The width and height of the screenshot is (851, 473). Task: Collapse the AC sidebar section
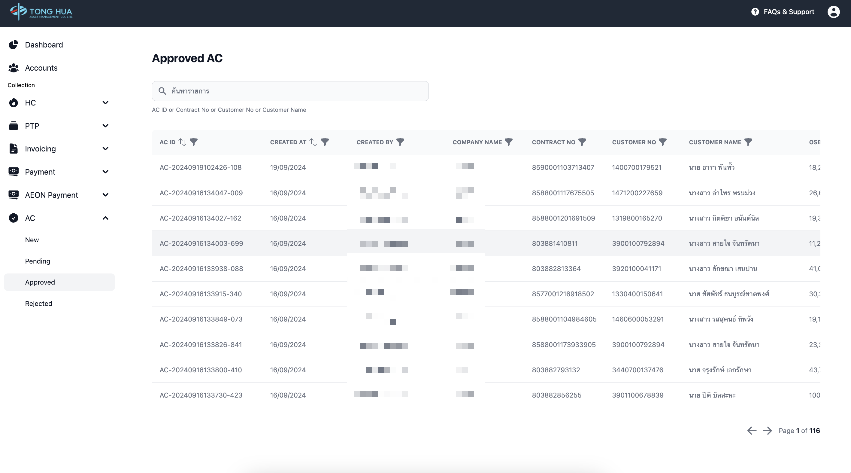click(x=105, y=218)
